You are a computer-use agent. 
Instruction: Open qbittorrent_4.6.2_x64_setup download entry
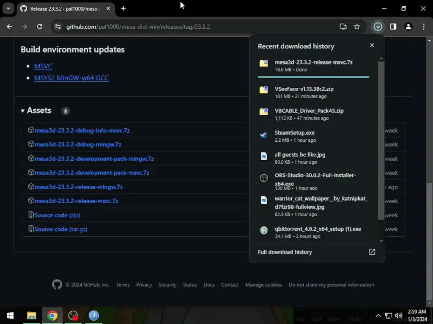(x=313, y=232)
